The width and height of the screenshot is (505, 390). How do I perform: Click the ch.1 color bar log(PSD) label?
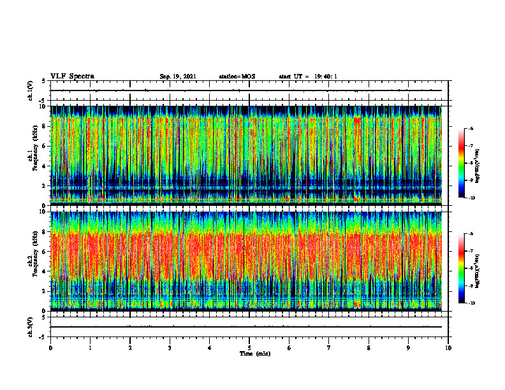(478, 166)
